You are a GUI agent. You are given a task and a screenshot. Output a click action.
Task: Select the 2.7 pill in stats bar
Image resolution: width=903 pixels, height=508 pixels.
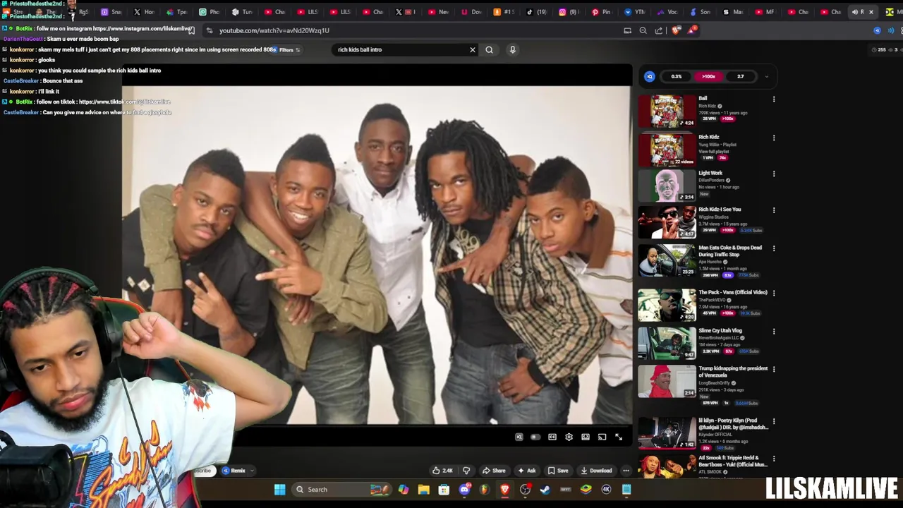(740, 76)
